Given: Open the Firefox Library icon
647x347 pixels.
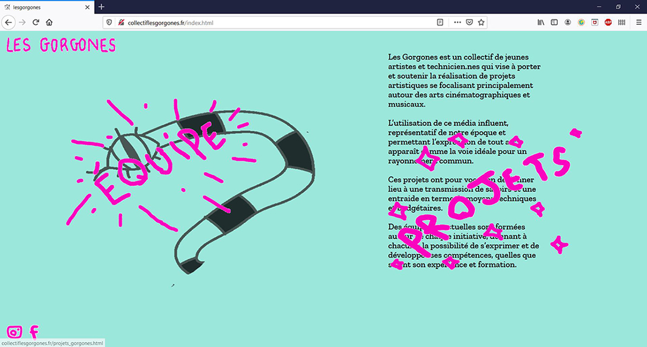Looking at the screenshot, I should (x=541, y=22).
